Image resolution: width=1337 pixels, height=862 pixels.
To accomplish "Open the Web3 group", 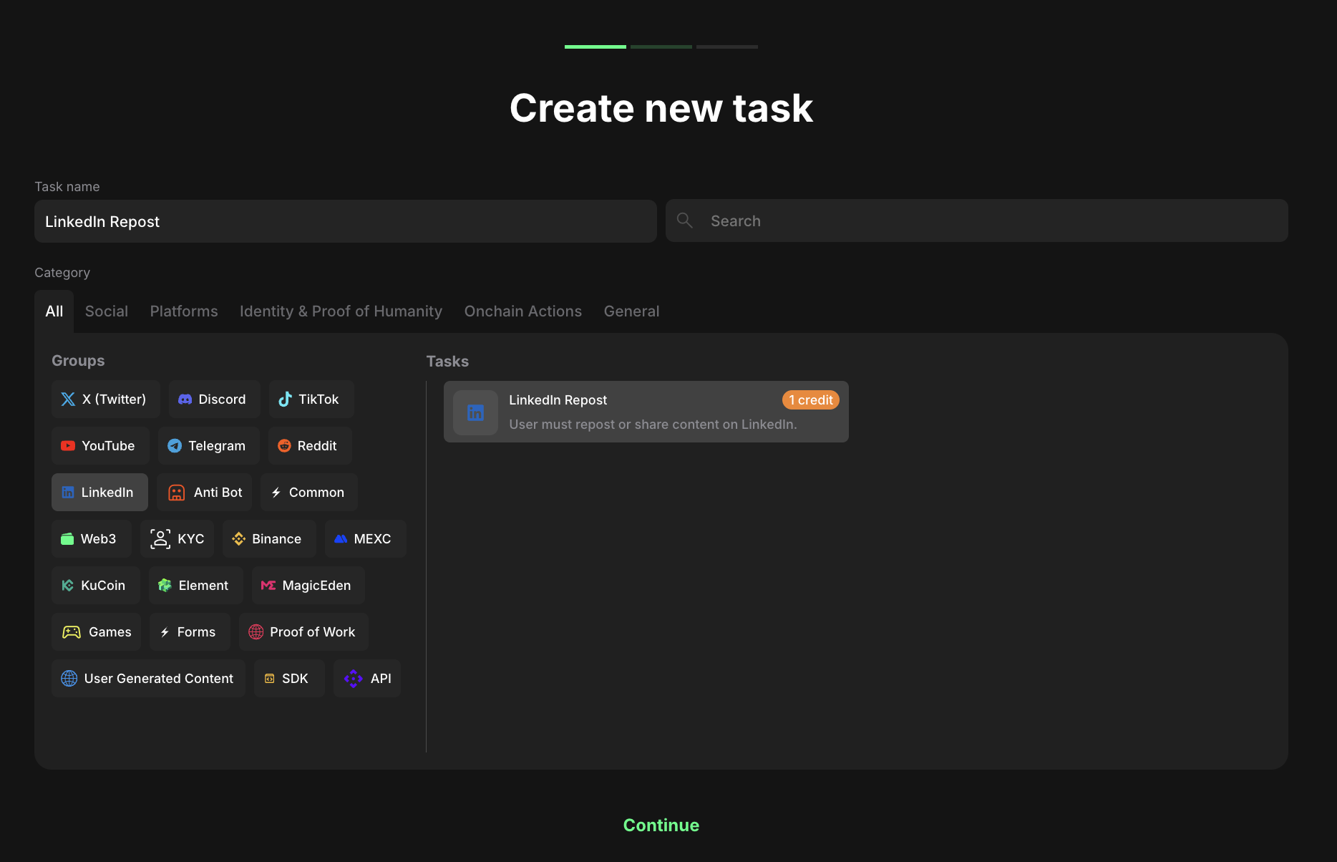I will 91,539.
